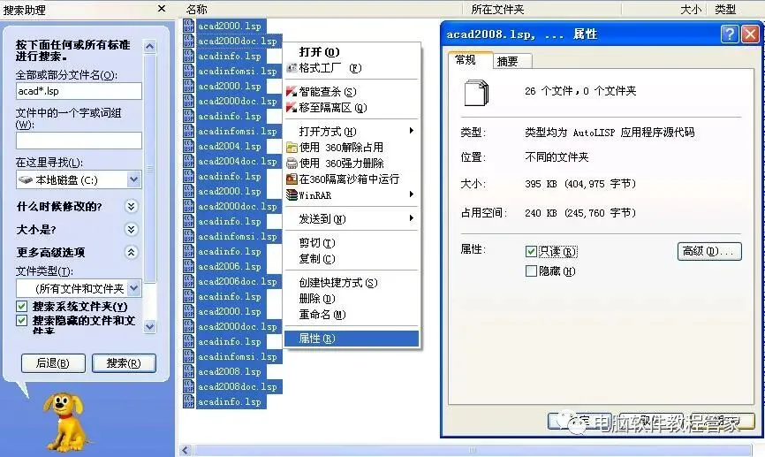
Task: Click the Format Factory icon in context menu
Action: [x=292, y=68]
